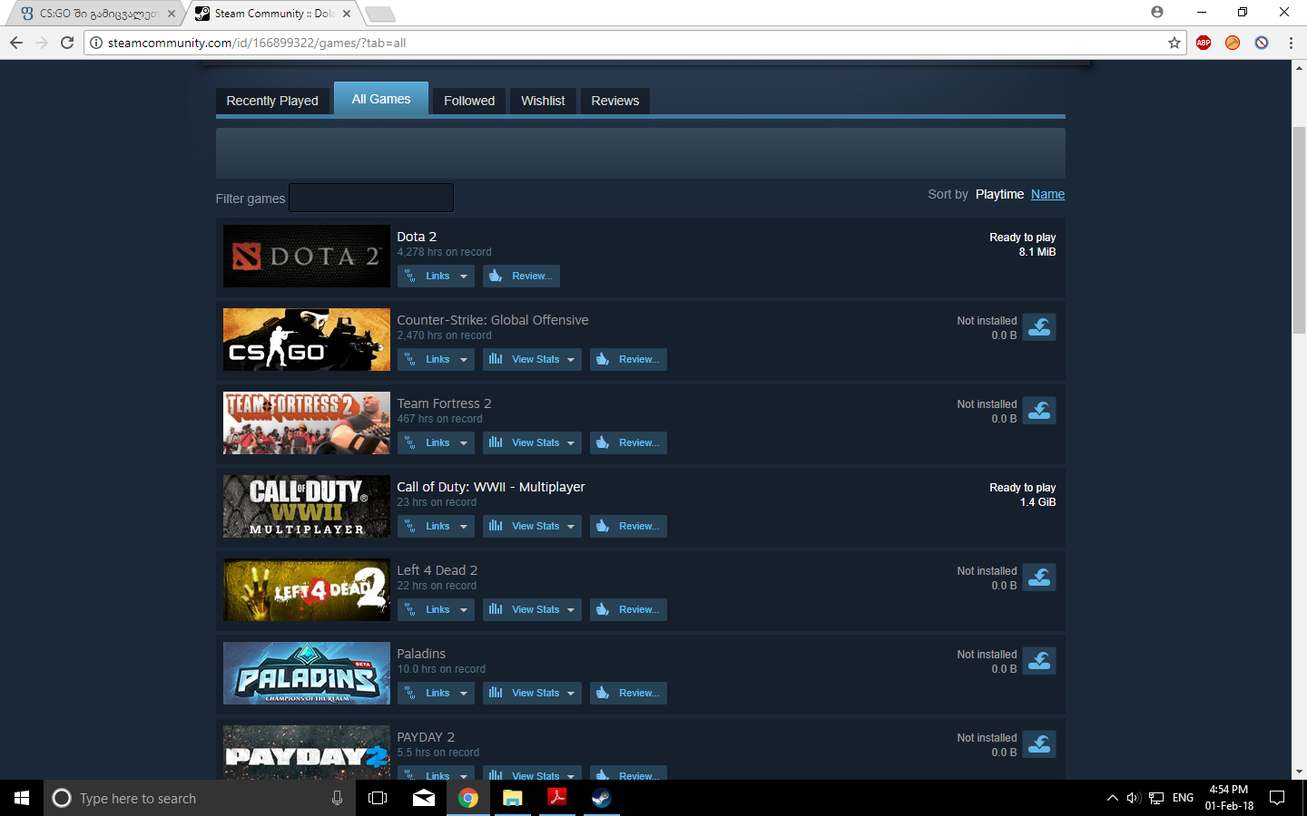Image resolution: width=1307 pixels, height=816 pixels.
Task: Click the Filter games text field
Action: (x=371, y=198)
